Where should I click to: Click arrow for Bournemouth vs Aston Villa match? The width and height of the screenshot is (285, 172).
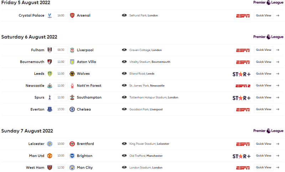pos(278,62)
